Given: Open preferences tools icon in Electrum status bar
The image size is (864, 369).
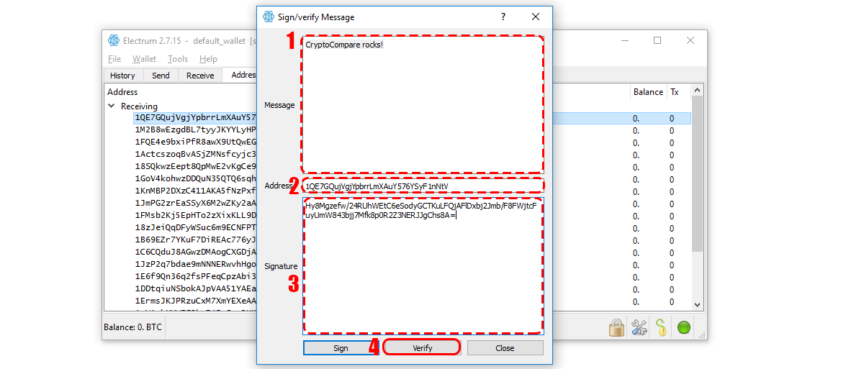Looking at the screenshot, I should tap(639, 328).
